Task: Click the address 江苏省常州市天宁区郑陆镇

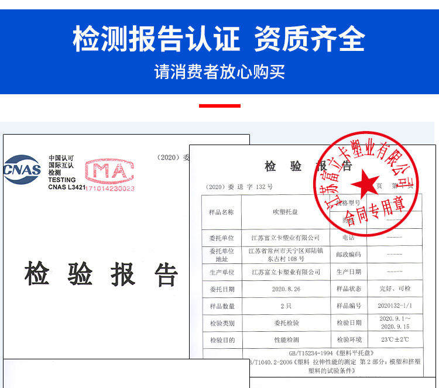Action: [x=286, y=251]
